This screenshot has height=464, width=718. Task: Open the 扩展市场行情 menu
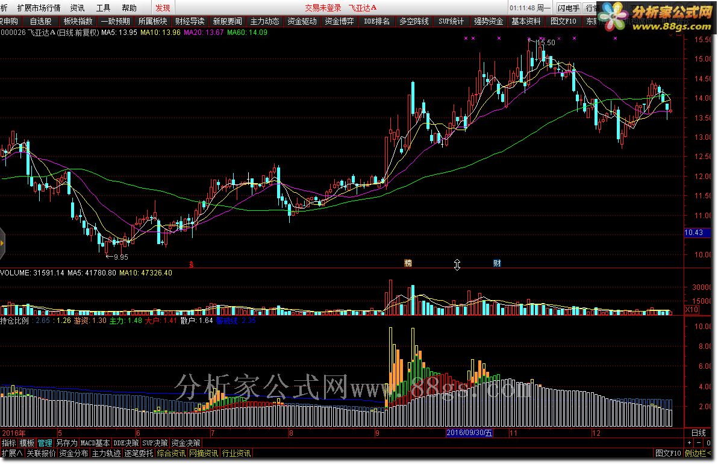[x=39, y=8]
